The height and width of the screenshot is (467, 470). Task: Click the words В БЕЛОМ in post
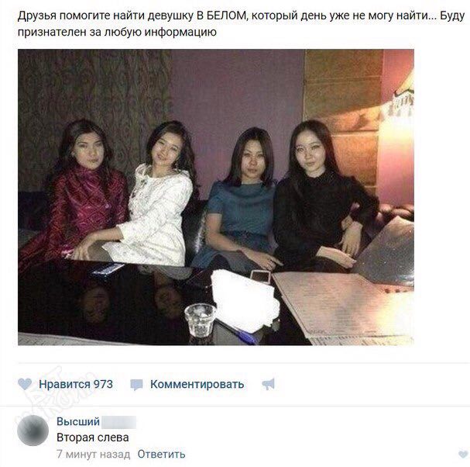(221, 16)
